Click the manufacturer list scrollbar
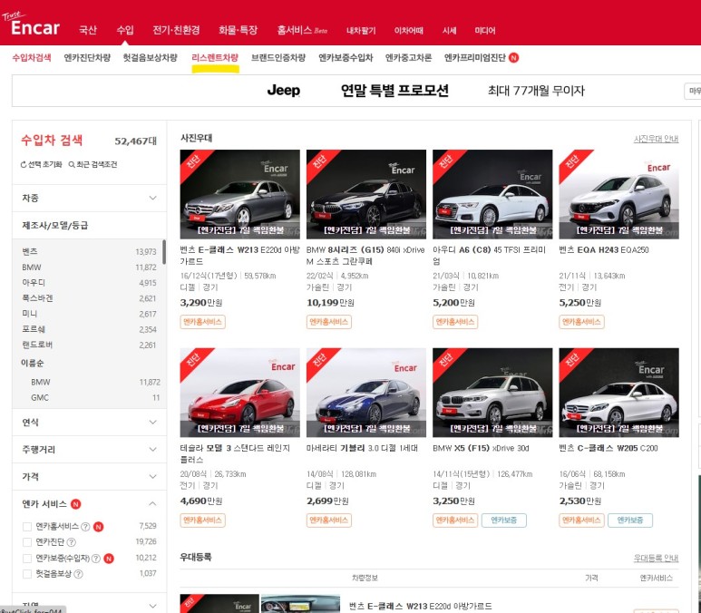The image size is (701, 613). (x=164, y=252)
